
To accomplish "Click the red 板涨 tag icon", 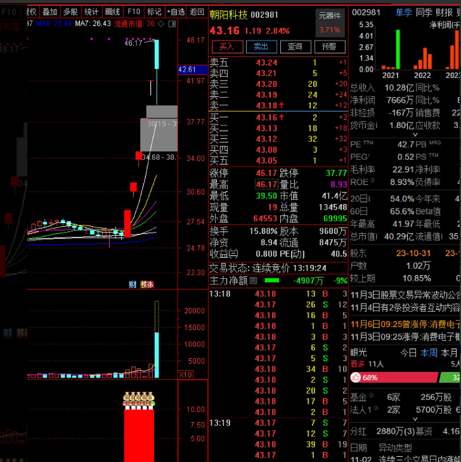I will coord(146,285).
